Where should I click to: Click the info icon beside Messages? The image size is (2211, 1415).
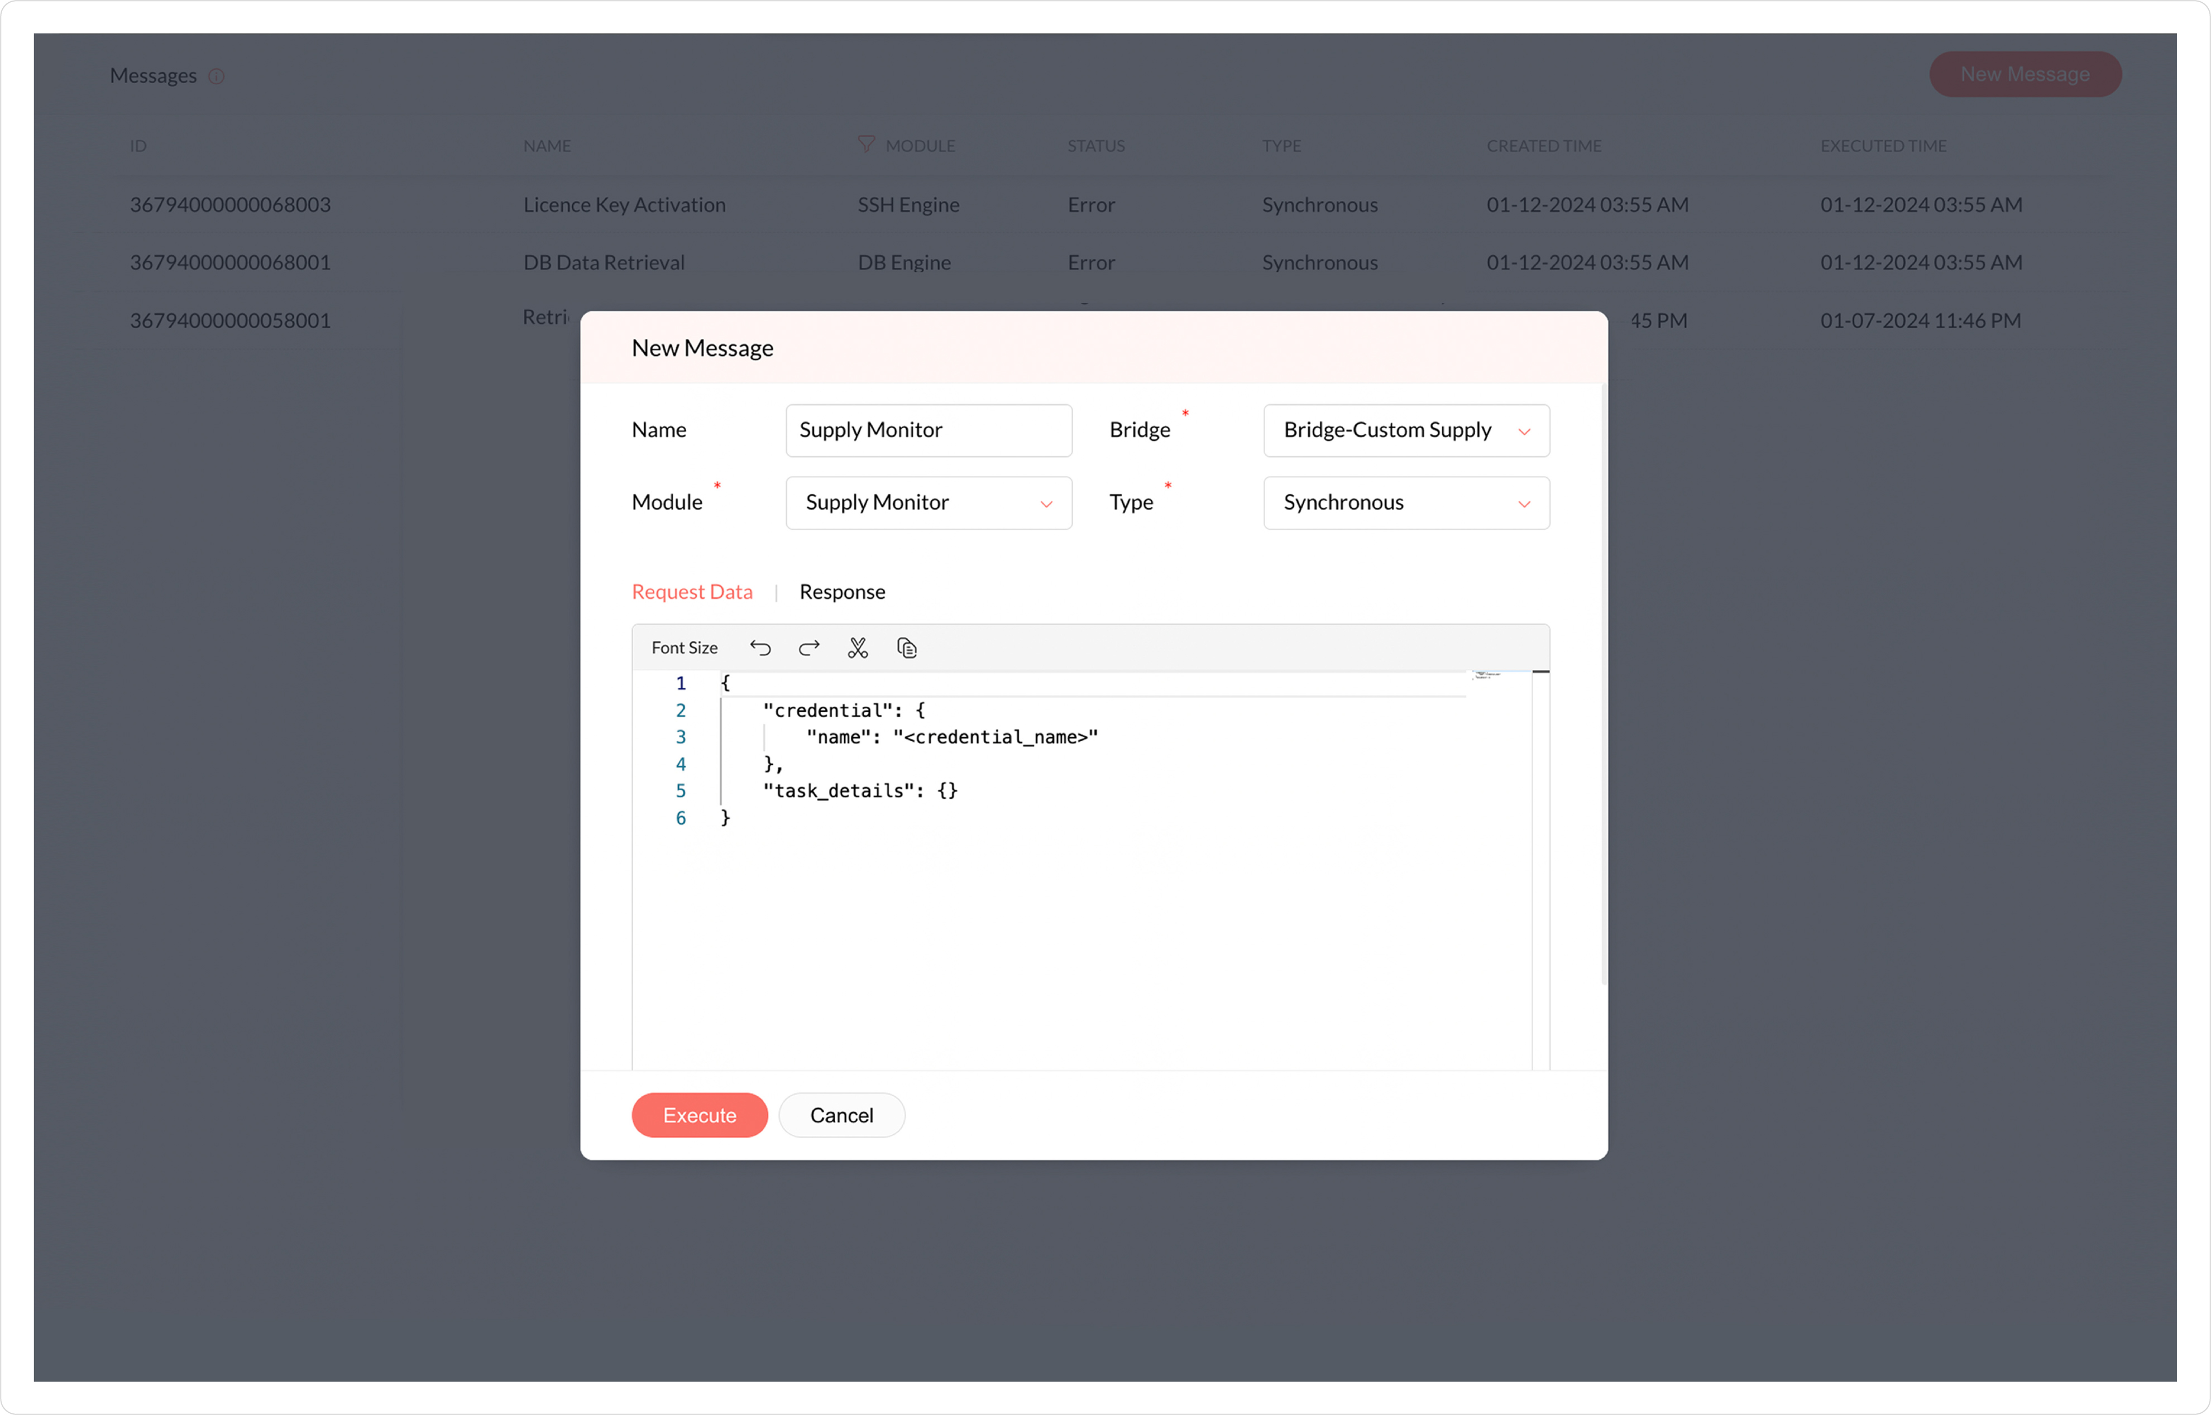click(217, 76)
